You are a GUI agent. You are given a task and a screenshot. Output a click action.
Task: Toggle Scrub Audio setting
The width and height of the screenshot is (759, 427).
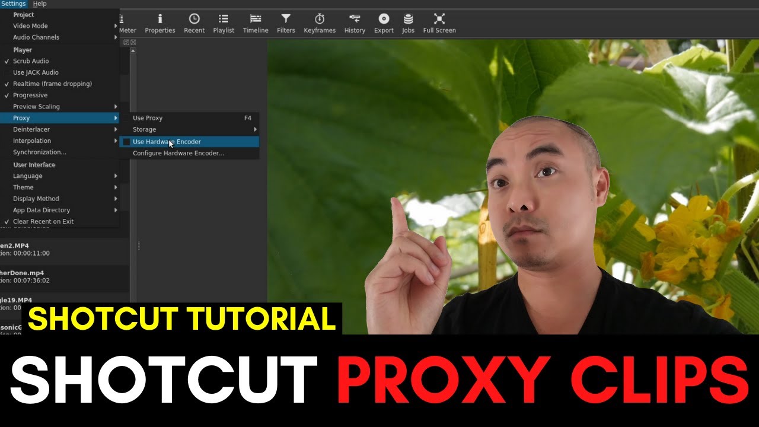[x=59, y=61]
